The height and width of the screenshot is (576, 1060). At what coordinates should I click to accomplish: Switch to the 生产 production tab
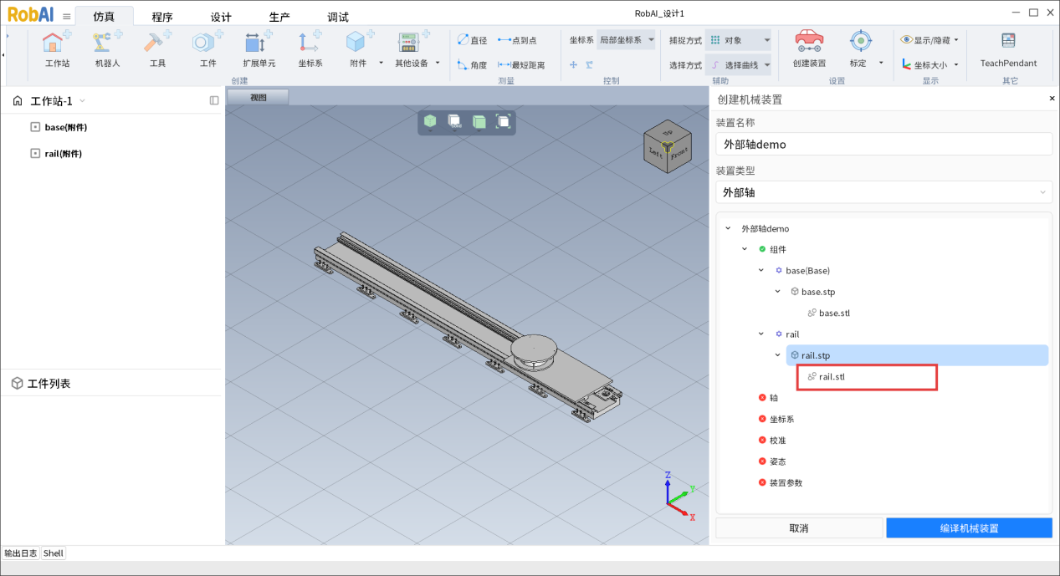coord(279,17)
